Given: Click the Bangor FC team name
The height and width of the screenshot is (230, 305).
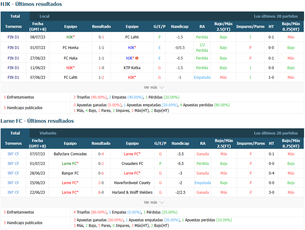Looking at the screenshot, I should click(70, 173).
